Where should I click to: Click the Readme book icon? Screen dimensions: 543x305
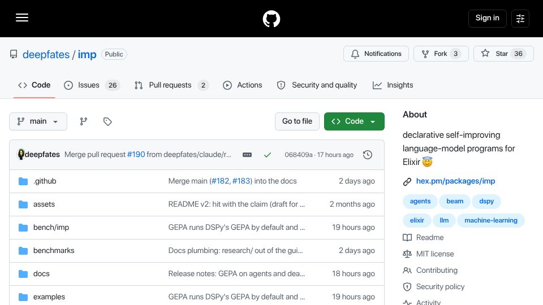(x=407, y=238)
